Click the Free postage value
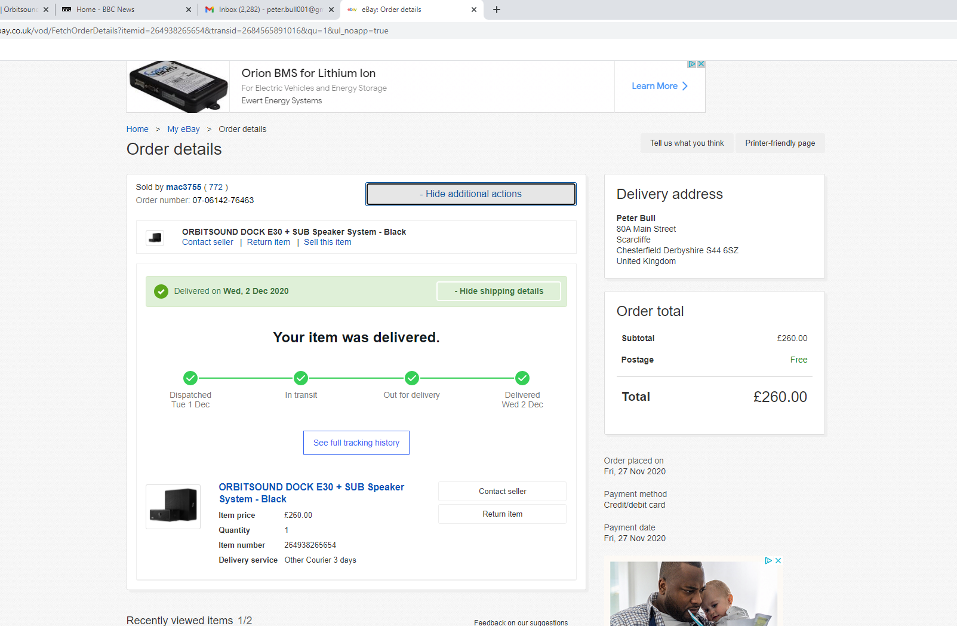Image resolution: width=957 pixels, height=626 pixels. pos(799,360)
